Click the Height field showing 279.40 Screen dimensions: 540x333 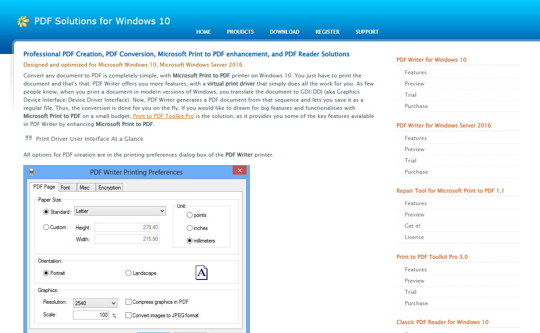[x=127, y=227]
